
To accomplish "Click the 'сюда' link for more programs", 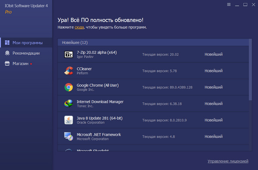I will click(x=79, y=27).
